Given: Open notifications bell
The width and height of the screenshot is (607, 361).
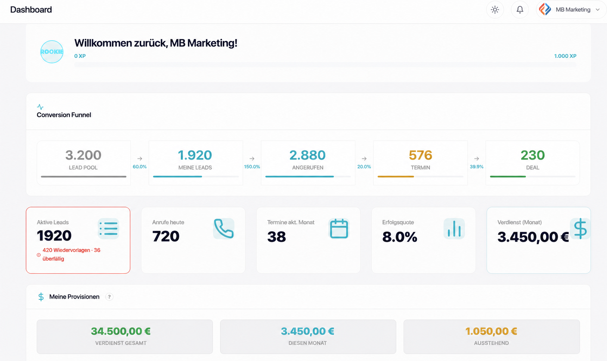Looking at the screenshot, I should click(x=520, y=10).
